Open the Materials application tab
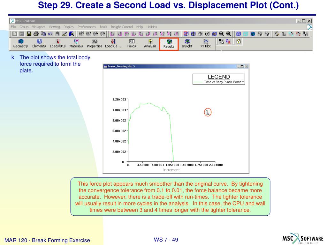Image resolution: width=327 pixels, height=245 pixels. 76,43
